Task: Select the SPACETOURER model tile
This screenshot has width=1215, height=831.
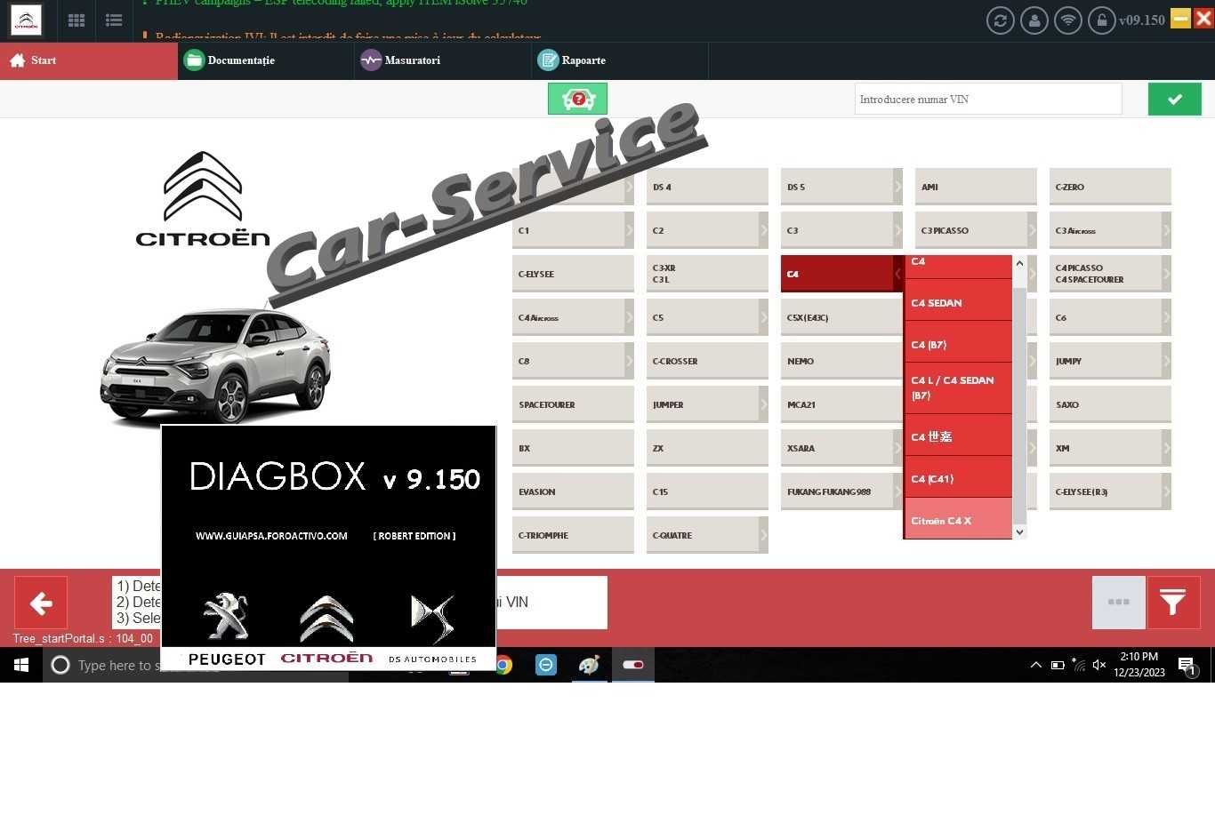Action: [x=573, y=404]
